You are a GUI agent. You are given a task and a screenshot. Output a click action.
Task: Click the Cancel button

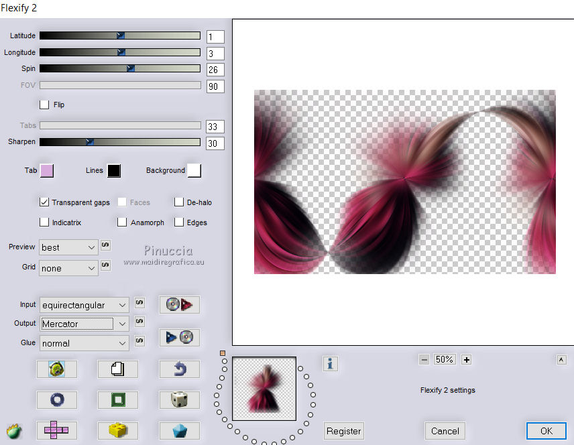pyautogui.click(x=445, y=431)
